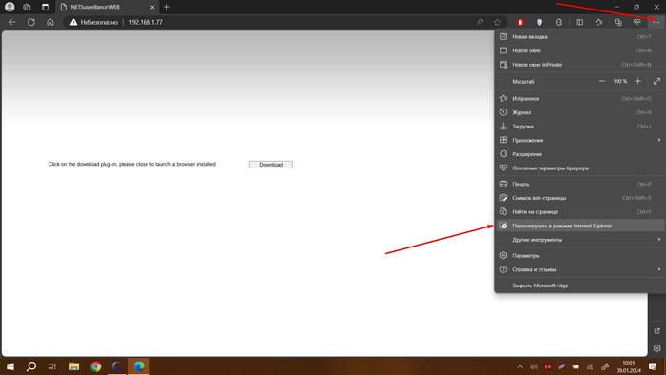Toggle split screen icon
This screenshot has height=375, width=666.
579,22
